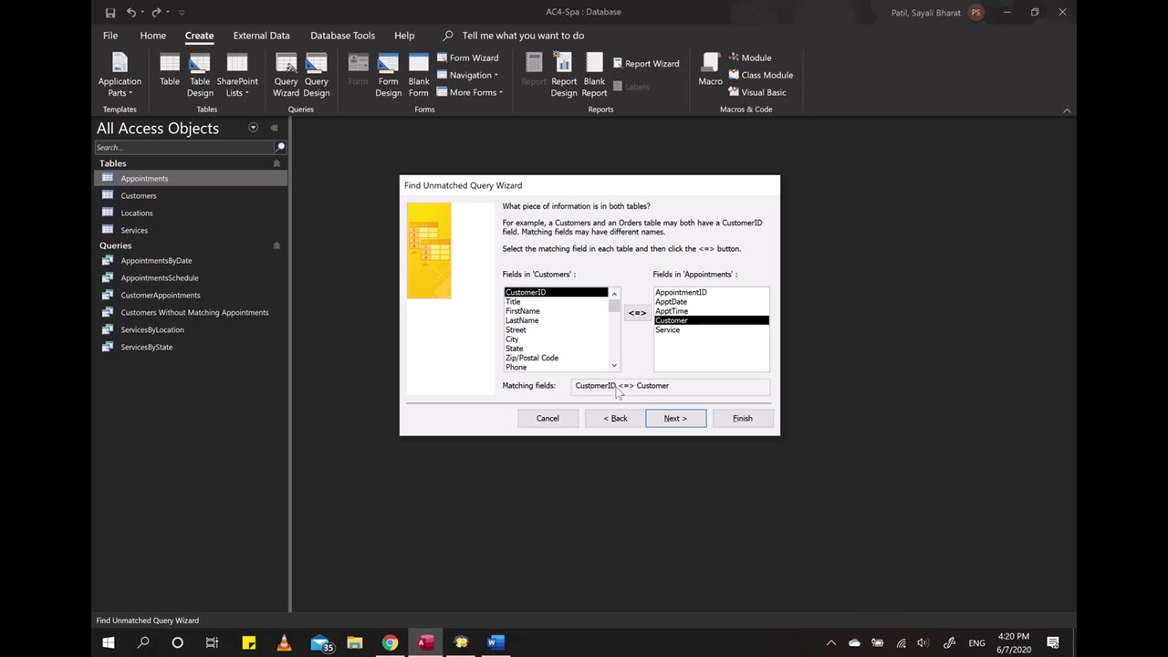Viewport: 1168px width, 657px height.
Task: Expand SharePoint Lists dropdown
Action: point(237,75)
